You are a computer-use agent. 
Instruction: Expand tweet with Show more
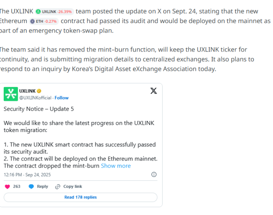116,166
